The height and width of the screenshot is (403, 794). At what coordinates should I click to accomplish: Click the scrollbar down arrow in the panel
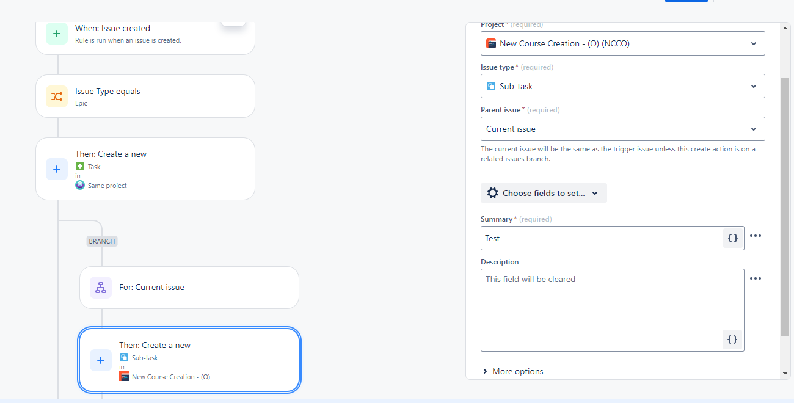coord(785,373)
